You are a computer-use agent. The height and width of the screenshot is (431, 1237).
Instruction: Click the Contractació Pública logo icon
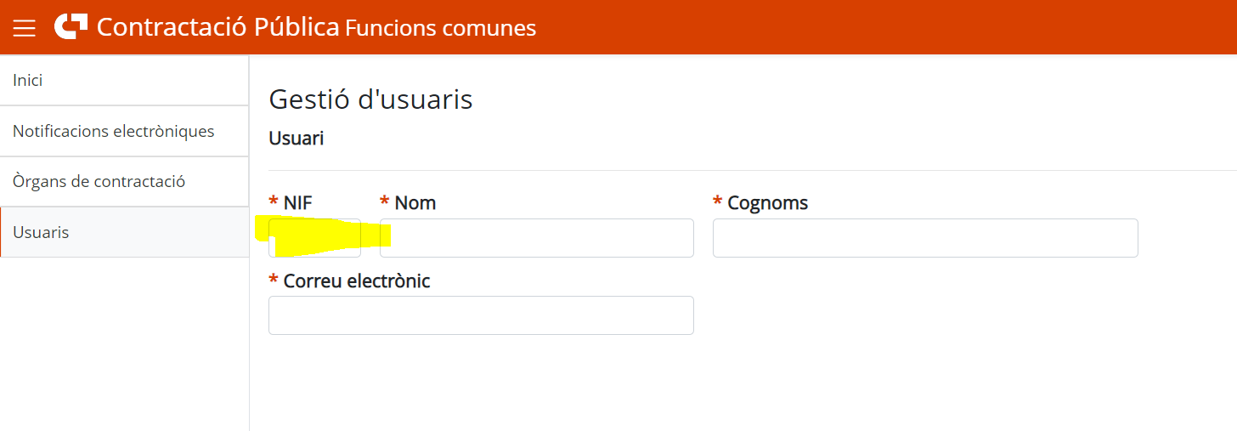point(71,26)
